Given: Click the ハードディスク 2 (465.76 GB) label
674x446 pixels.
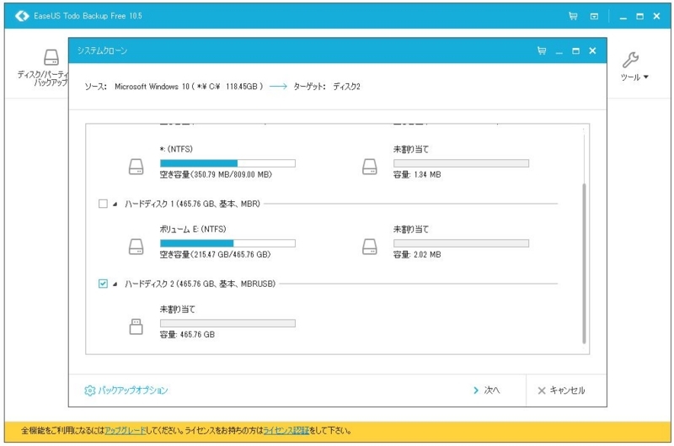Looking at the screenshot, I should point(200,284).
